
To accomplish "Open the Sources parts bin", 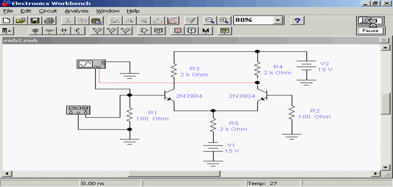I will (x=36, y=31).
